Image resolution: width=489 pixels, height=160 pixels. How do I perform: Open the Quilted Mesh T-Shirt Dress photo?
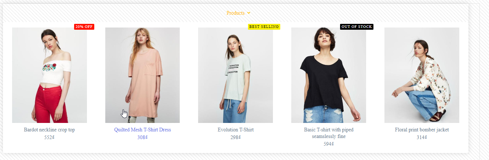(142, 75)
